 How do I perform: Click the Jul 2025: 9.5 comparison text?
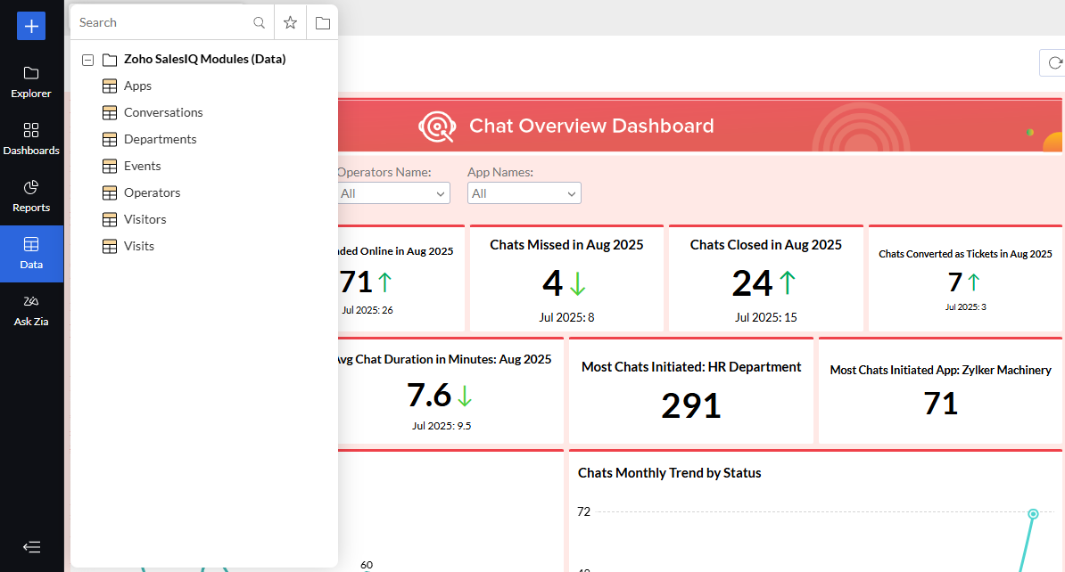click(442, 426)
